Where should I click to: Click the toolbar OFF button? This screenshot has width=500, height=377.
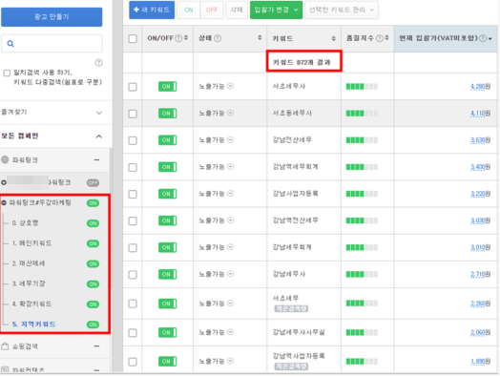[x=212, y=10]
